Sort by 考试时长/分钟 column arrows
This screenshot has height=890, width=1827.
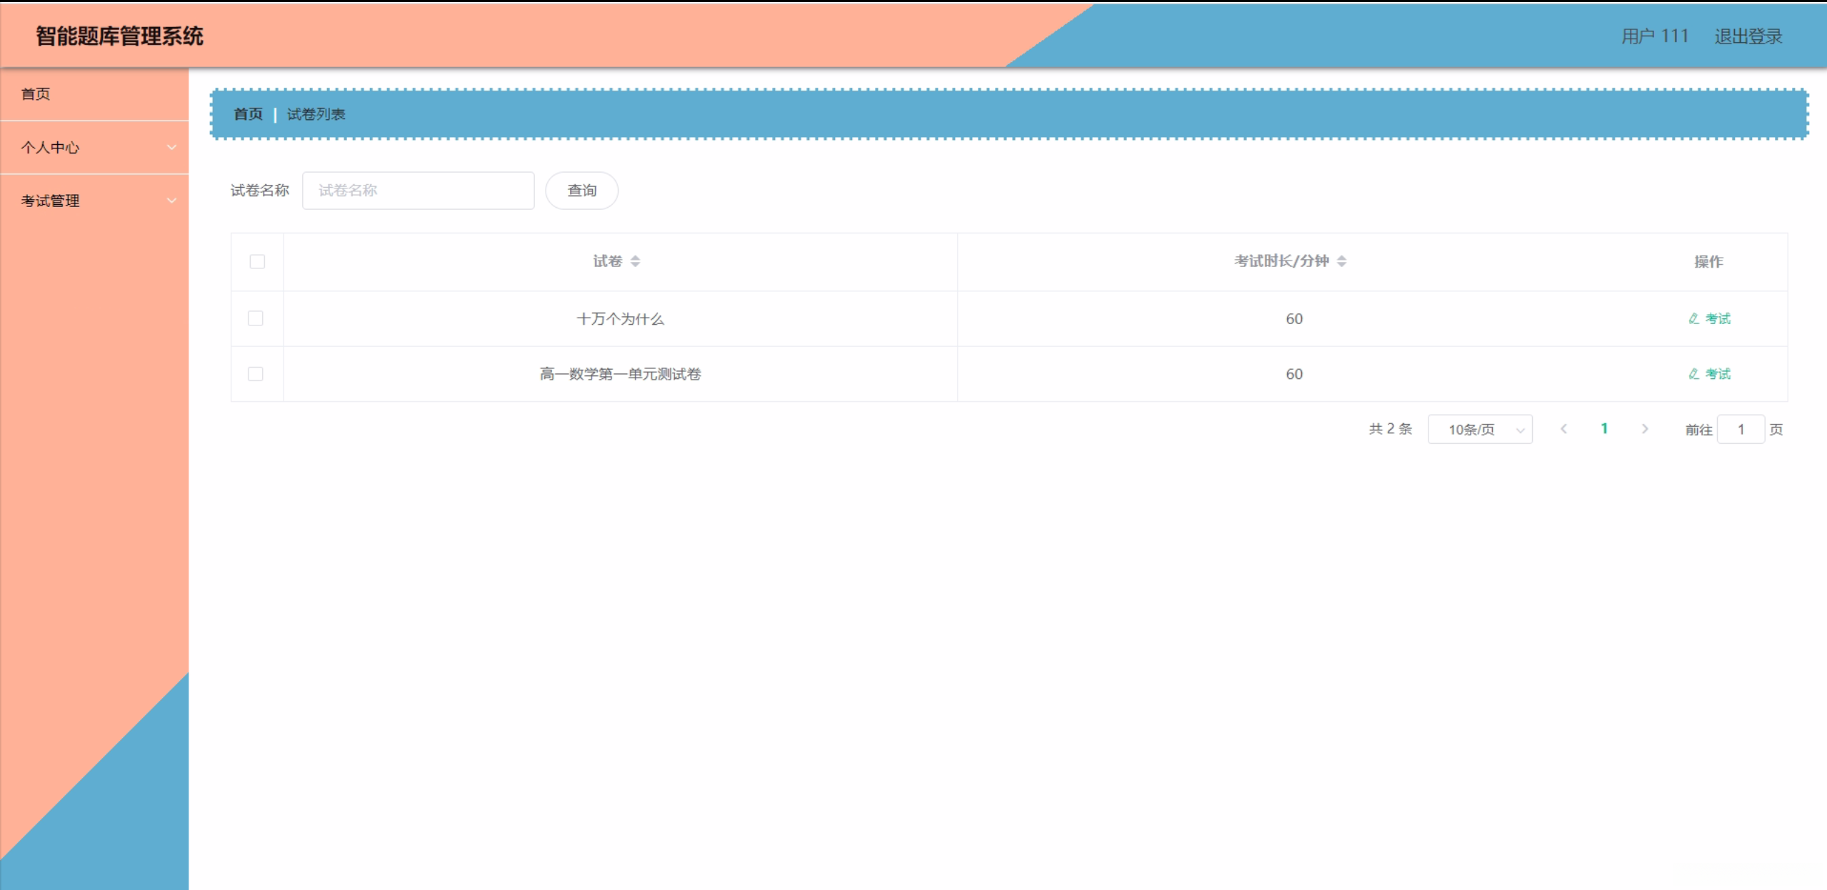[x=1341, y=261]
